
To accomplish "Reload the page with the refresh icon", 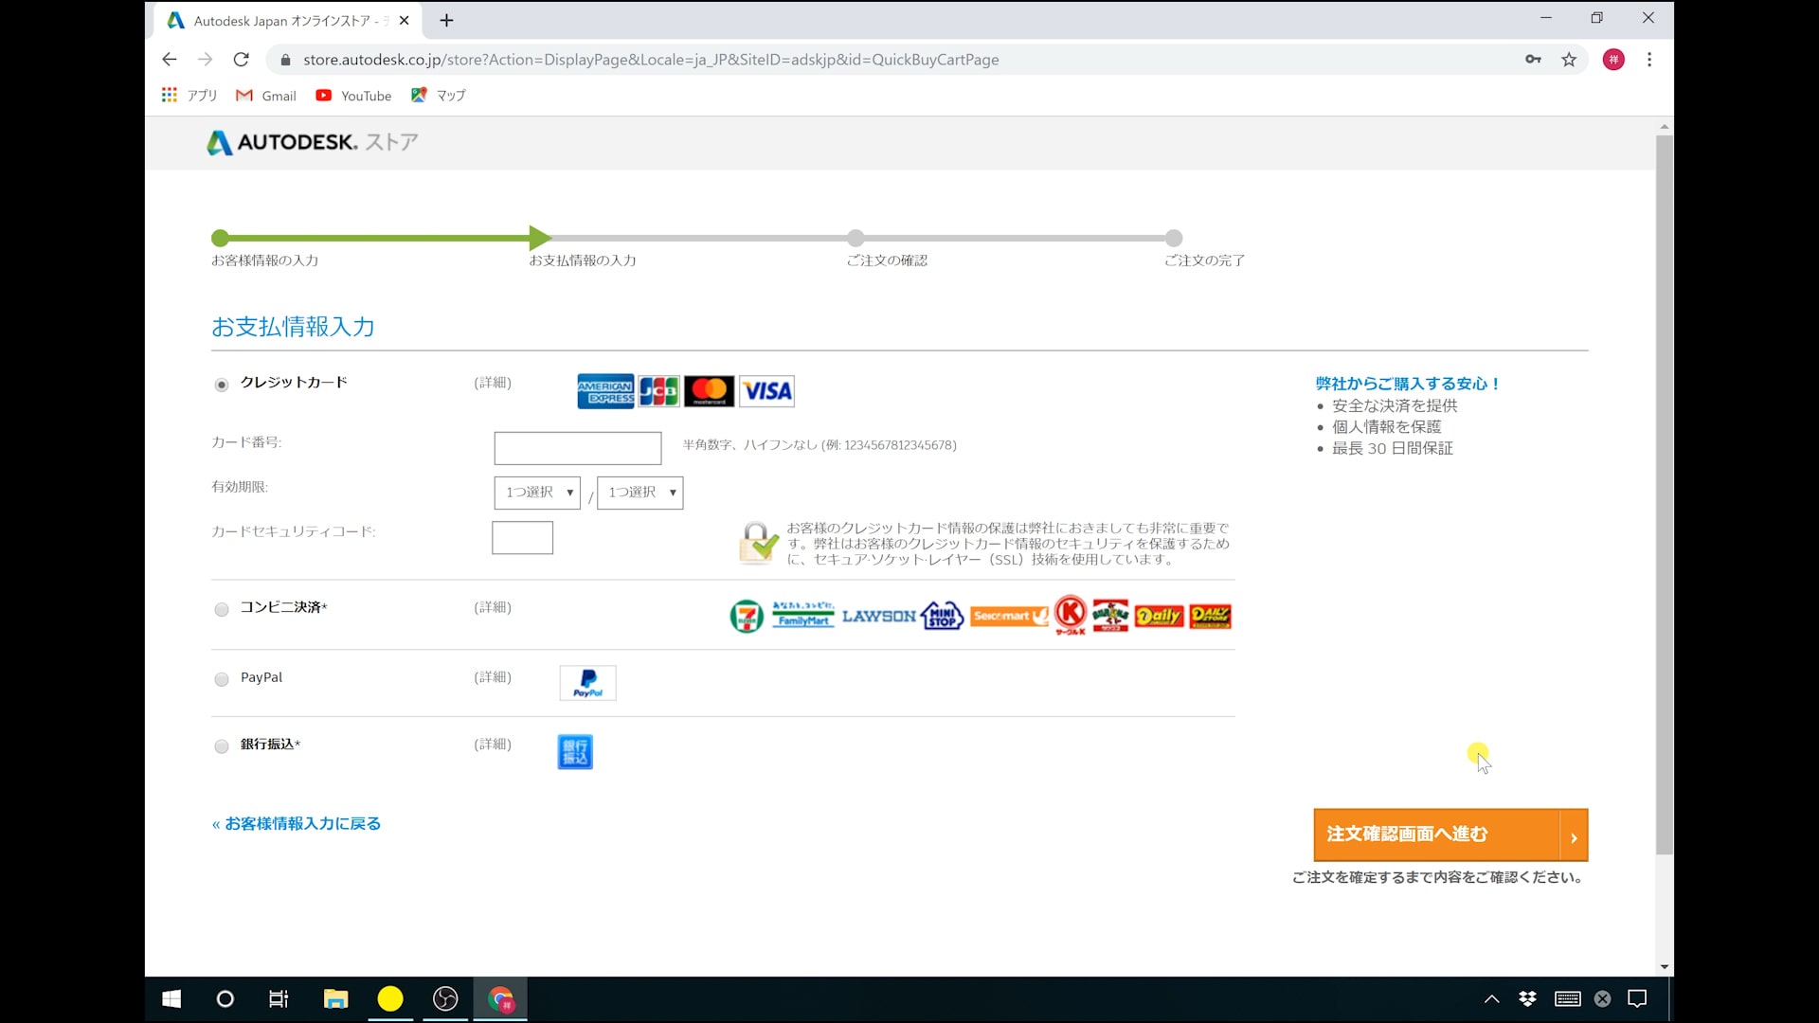I will (x=242, y=60).
